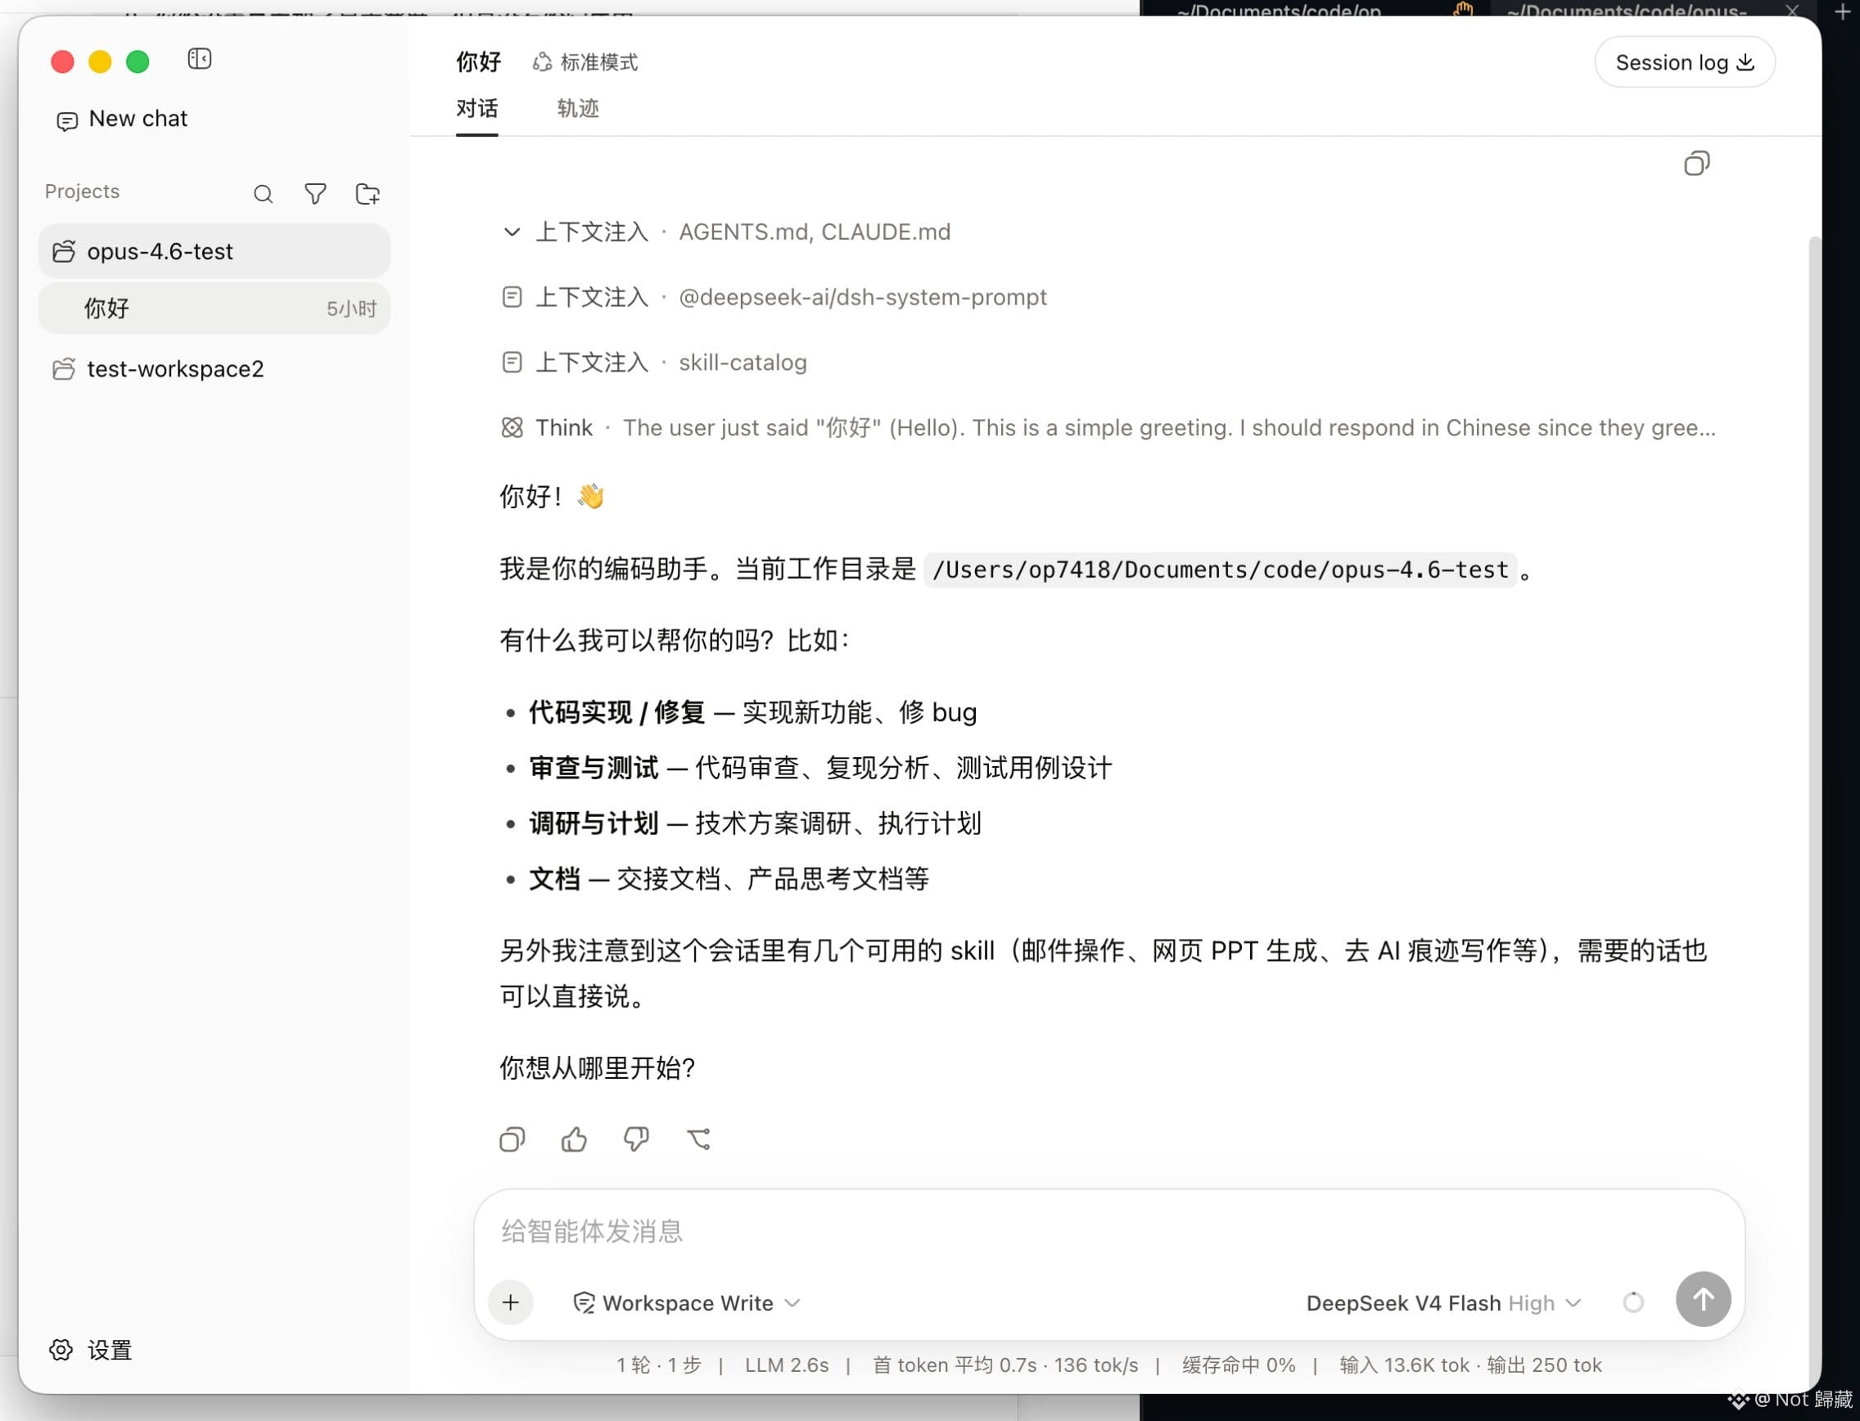Expand the @deepseek-ai/dsh-system-prompt row
Screen dimensions: 1860x1421
point(774,297)
